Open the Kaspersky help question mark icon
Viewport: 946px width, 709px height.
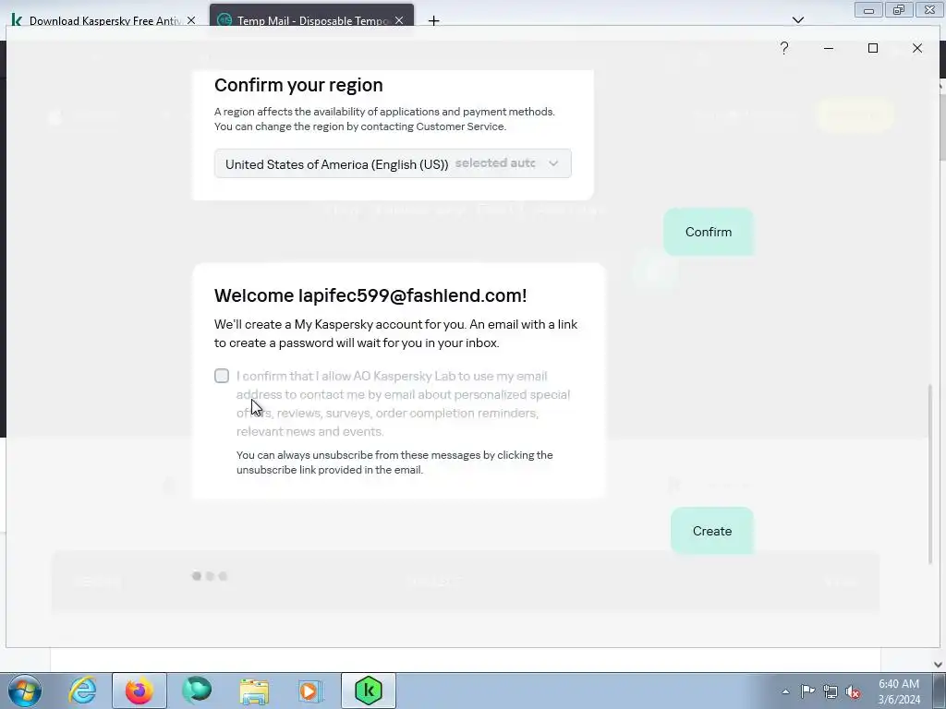pos(783,48)
